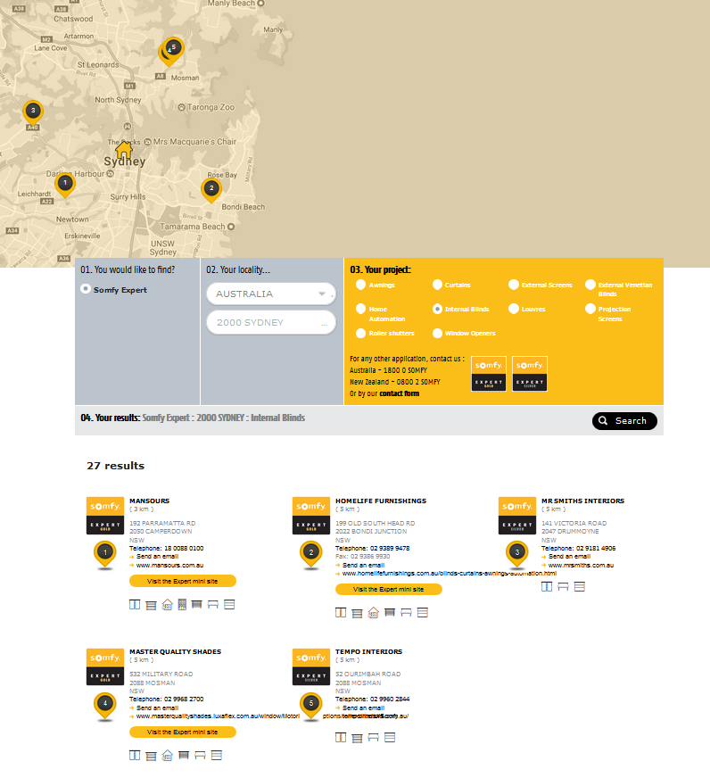The width and height of the screenshot is (710, 778).
Task: Click the Somfy Expert Silver badge in project panel
Action: [530, 374]
